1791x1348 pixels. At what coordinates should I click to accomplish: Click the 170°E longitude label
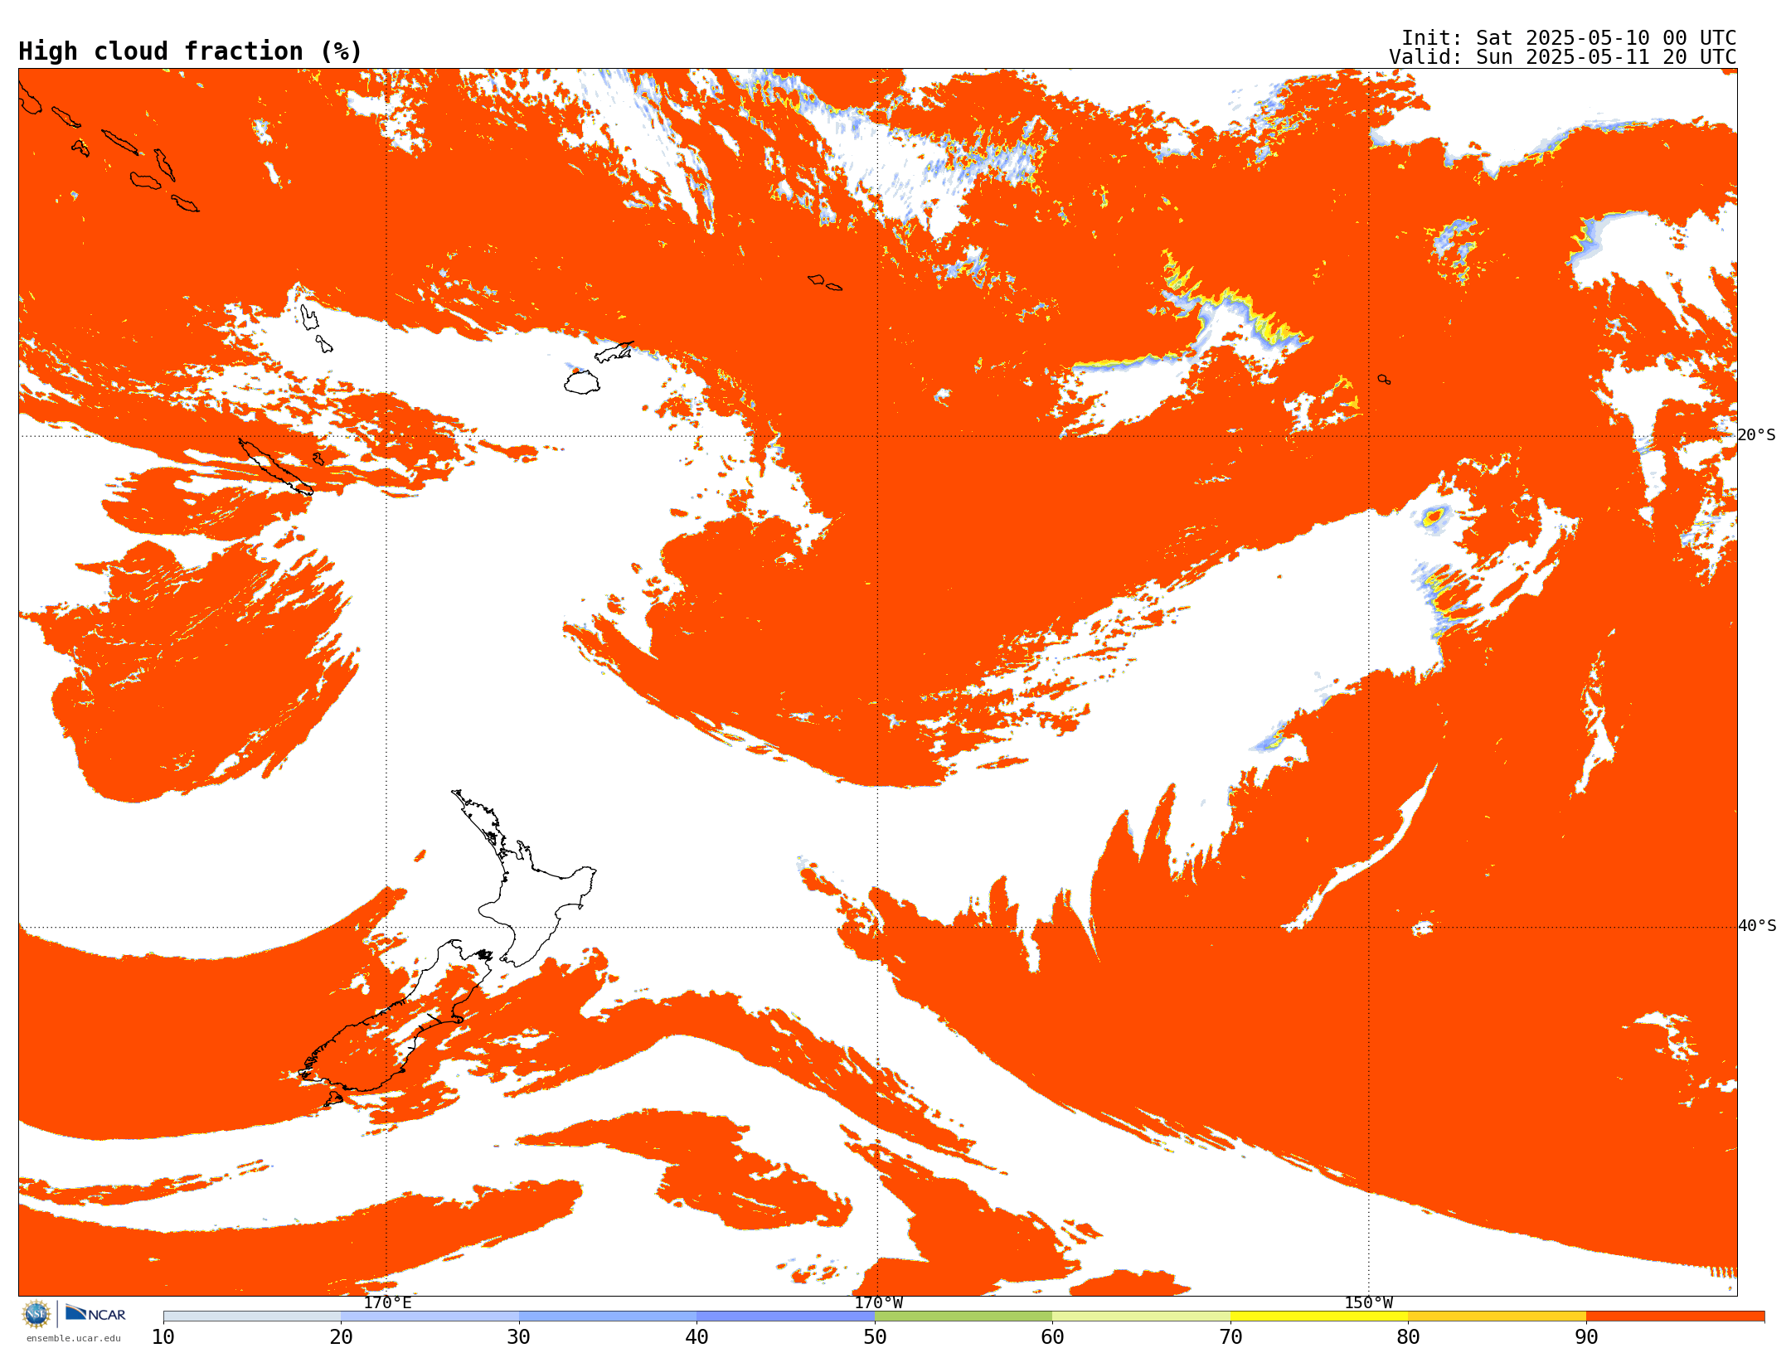click(x=387, y=1302)
